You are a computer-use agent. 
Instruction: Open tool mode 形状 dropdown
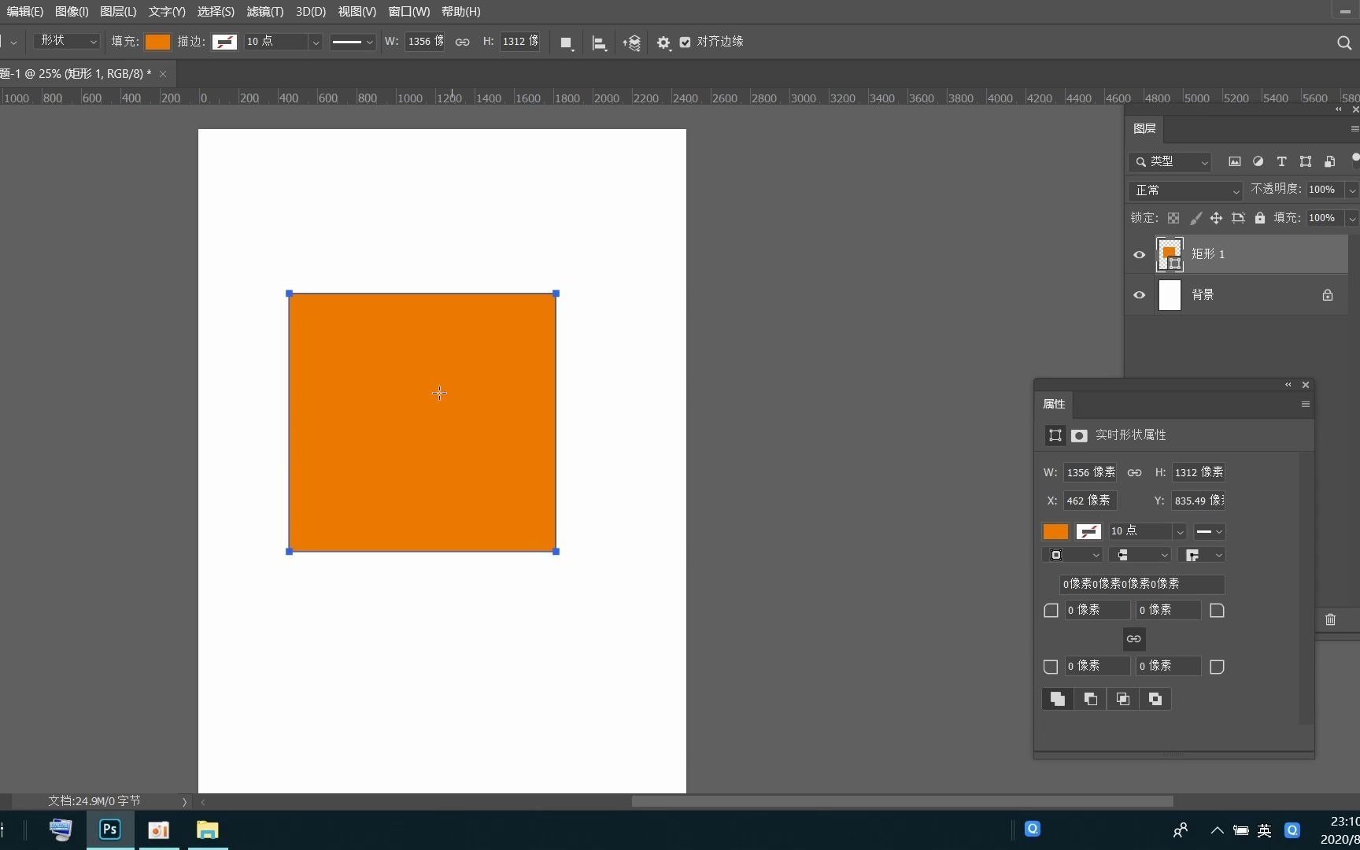click(66, 41)
